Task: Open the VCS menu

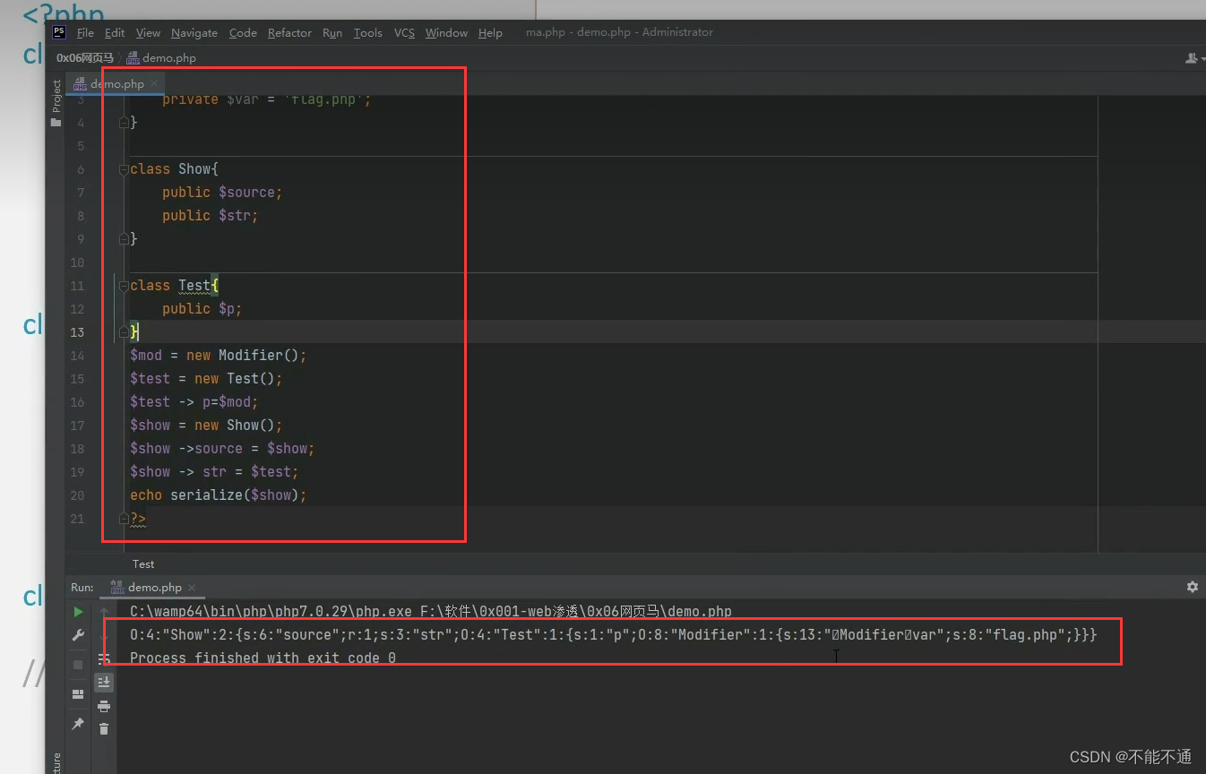Action: (404, 32)
